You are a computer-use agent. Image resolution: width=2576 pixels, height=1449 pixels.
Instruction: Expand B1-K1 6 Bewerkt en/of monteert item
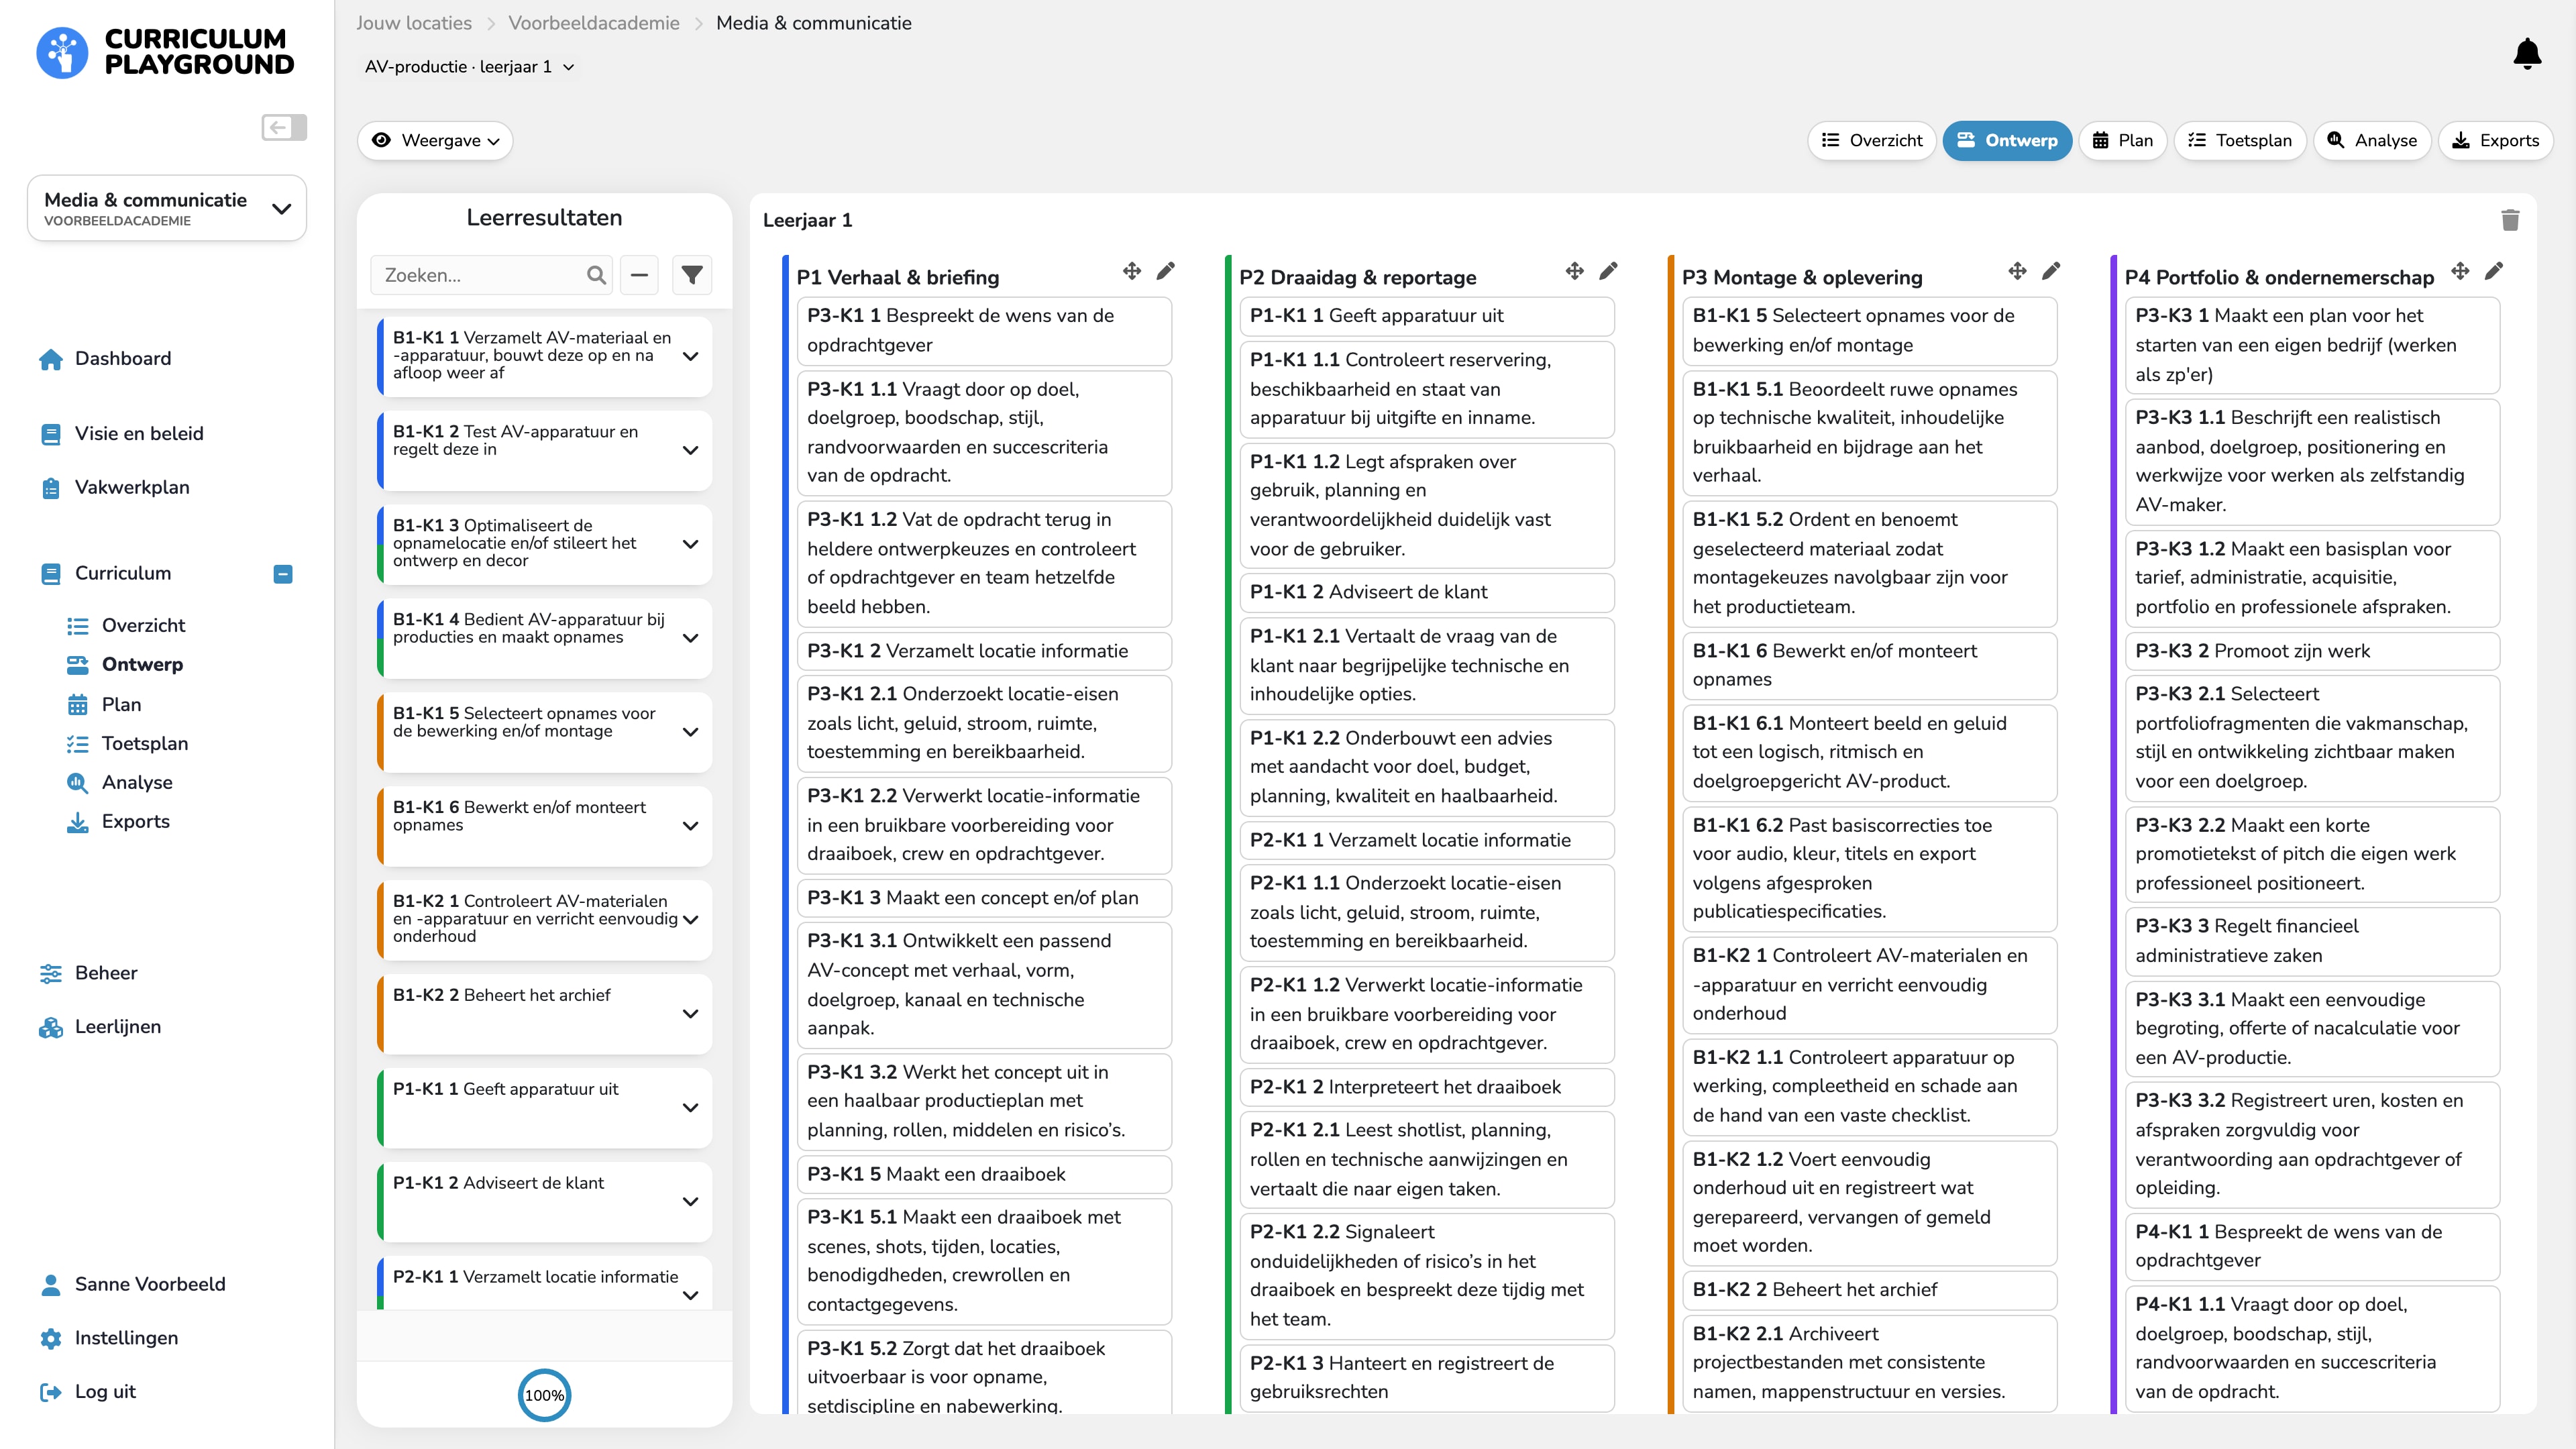[x=690, y=826]
